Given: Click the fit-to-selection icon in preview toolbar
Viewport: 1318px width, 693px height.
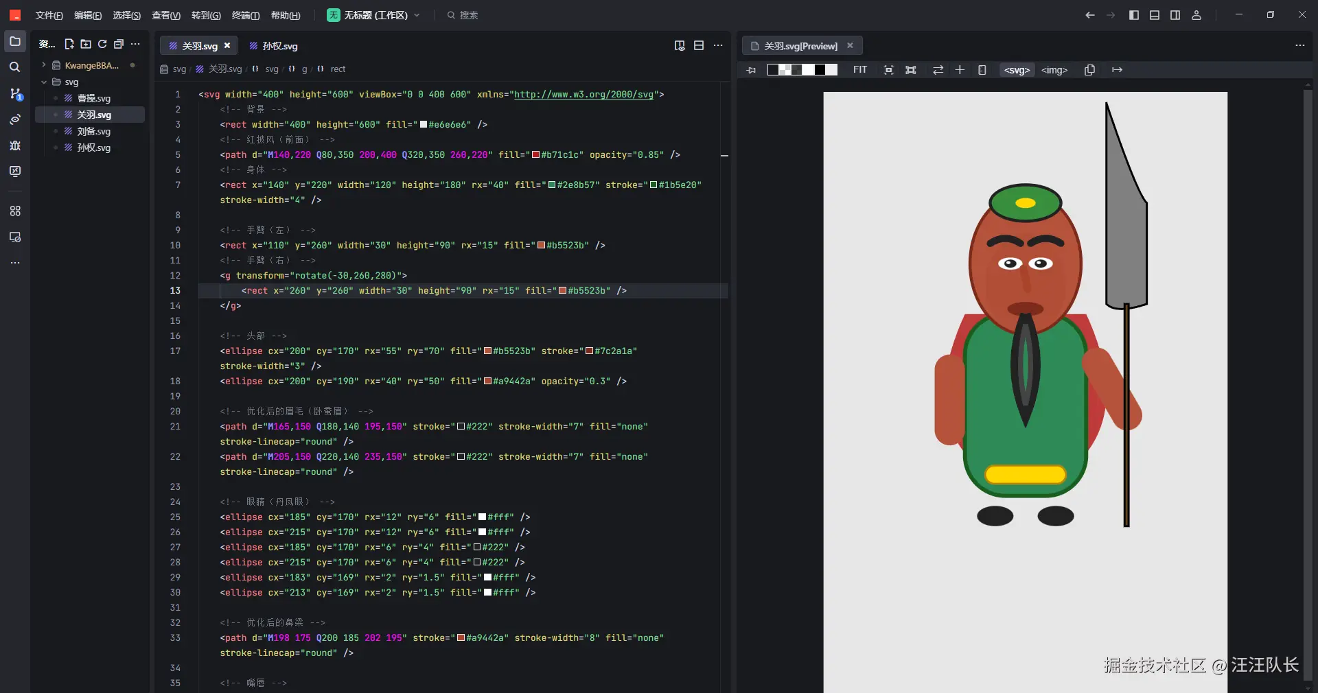Looking at the screenshot, I should click(x=889, y=70).
